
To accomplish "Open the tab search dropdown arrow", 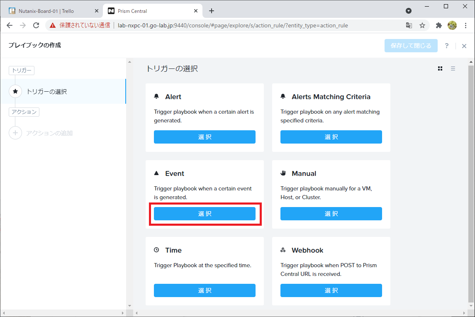I will [x=409, y=11].
